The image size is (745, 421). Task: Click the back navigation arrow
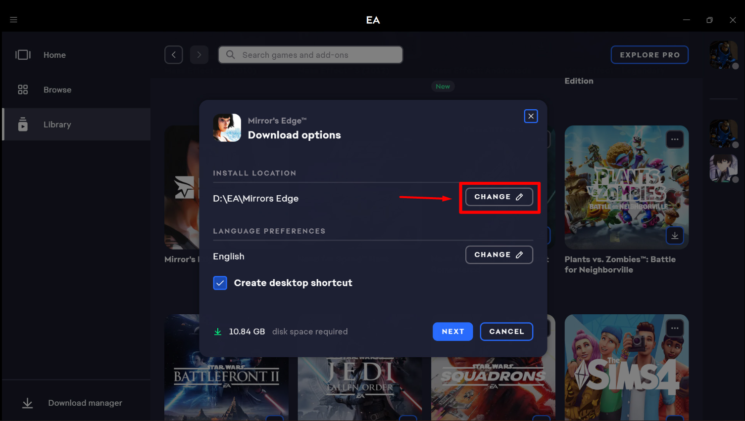click(x=174, y=55)
